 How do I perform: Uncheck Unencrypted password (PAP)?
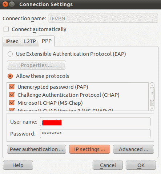12,87
